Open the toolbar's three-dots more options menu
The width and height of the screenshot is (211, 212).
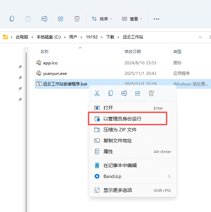(x=156, y=19)
